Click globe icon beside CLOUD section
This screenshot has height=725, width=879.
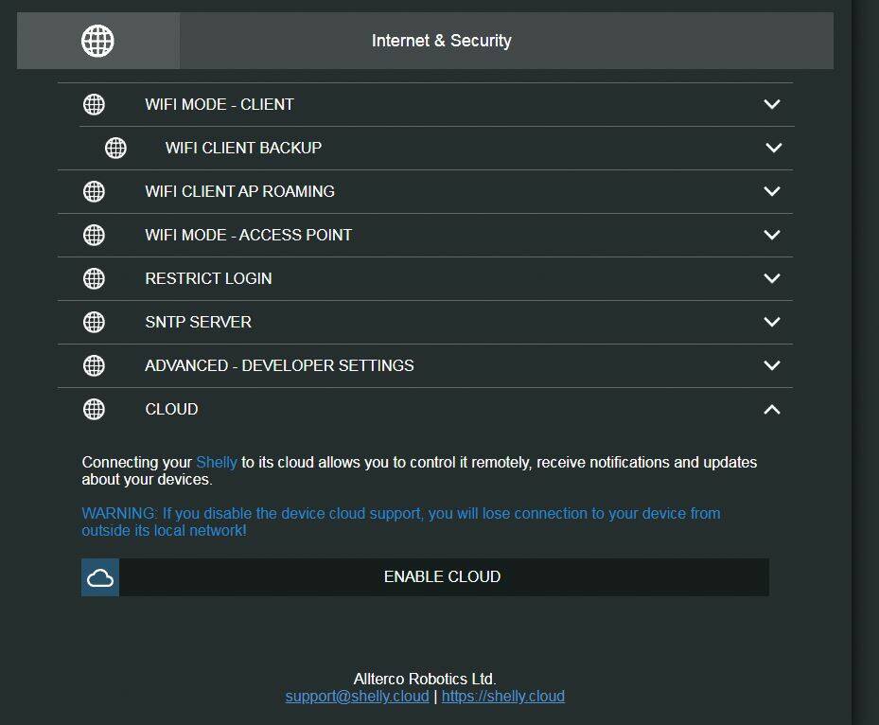[94, 409]
